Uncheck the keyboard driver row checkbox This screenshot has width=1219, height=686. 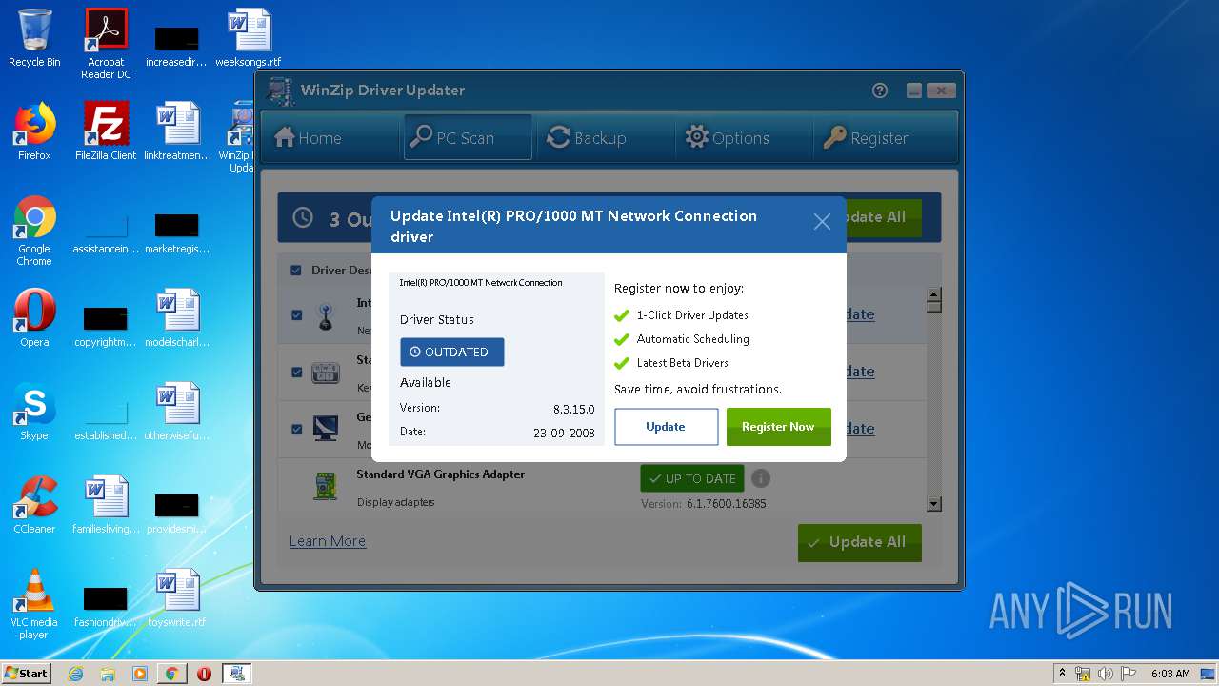point(296,372)
